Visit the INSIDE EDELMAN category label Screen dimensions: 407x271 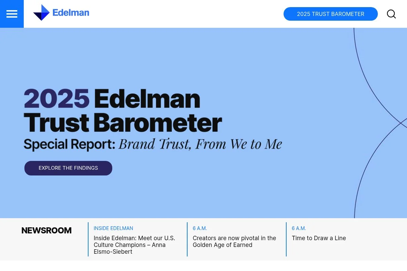tap(113, 228)
